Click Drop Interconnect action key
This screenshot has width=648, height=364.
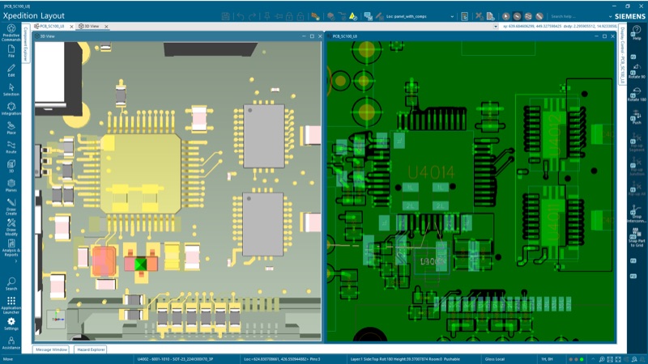tap(637, 214)
